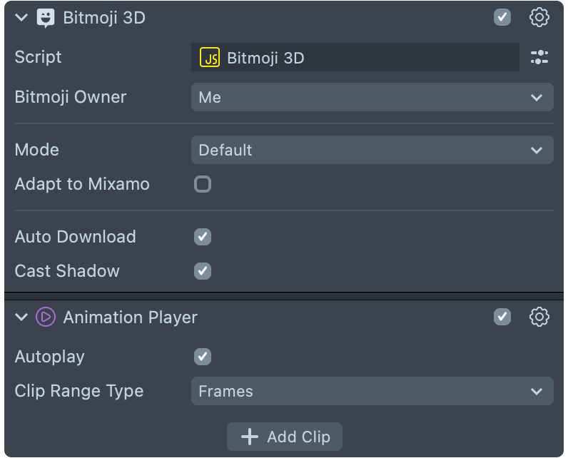
Task: Disable the Bitmoji 3D component checkbox
Action: 502,18
